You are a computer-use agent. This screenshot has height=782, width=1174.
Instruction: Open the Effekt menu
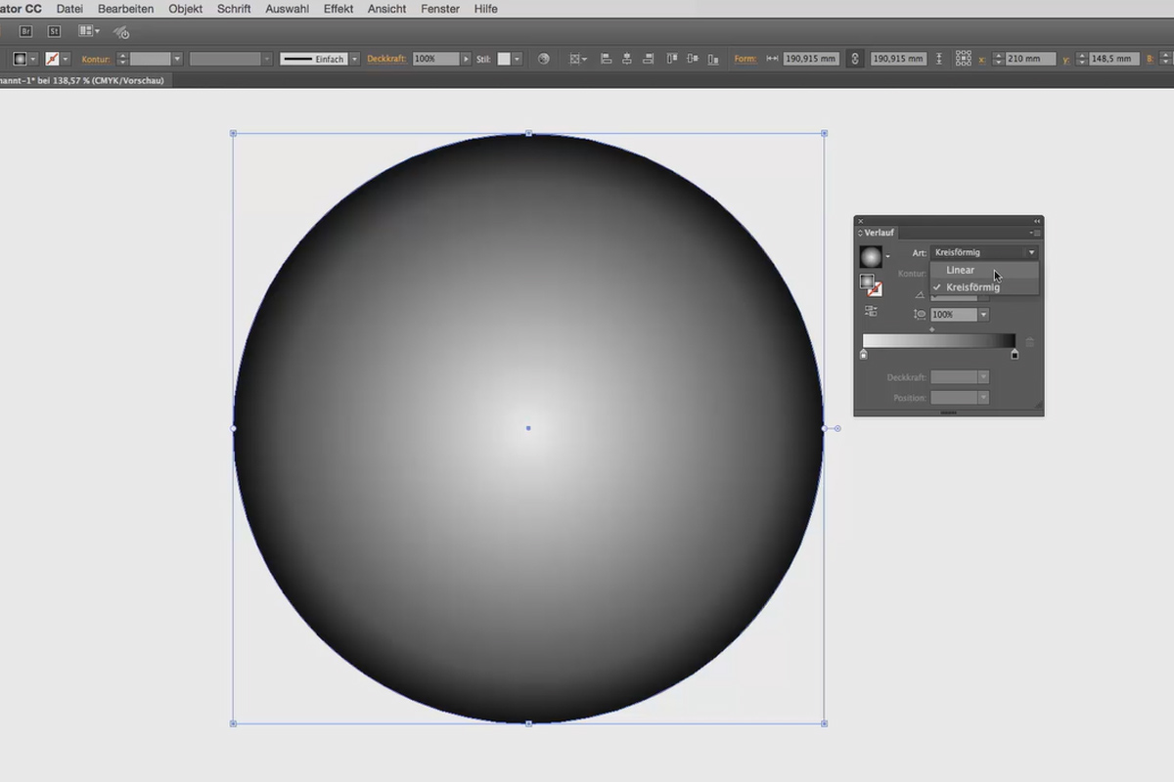point(339,9)
